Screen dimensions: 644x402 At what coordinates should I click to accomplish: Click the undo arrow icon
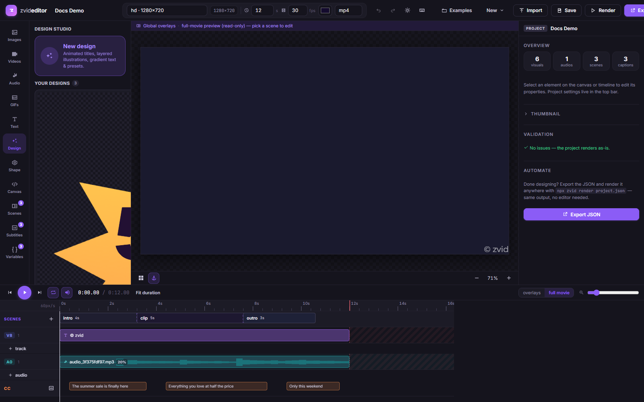(x=379, y=10)
